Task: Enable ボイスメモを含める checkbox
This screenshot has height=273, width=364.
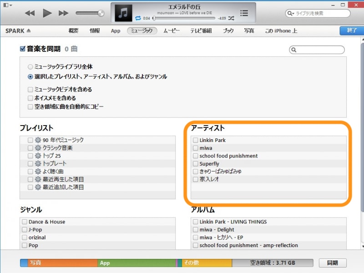Action: coord(30,98)
